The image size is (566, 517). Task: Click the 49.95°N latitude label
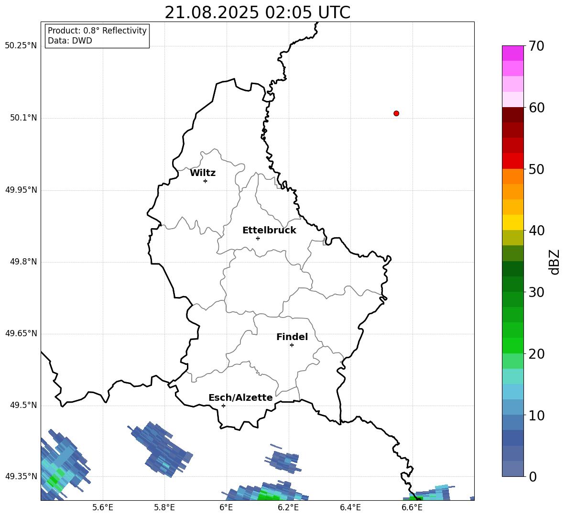pyautogui.click(x=21, y=190)
